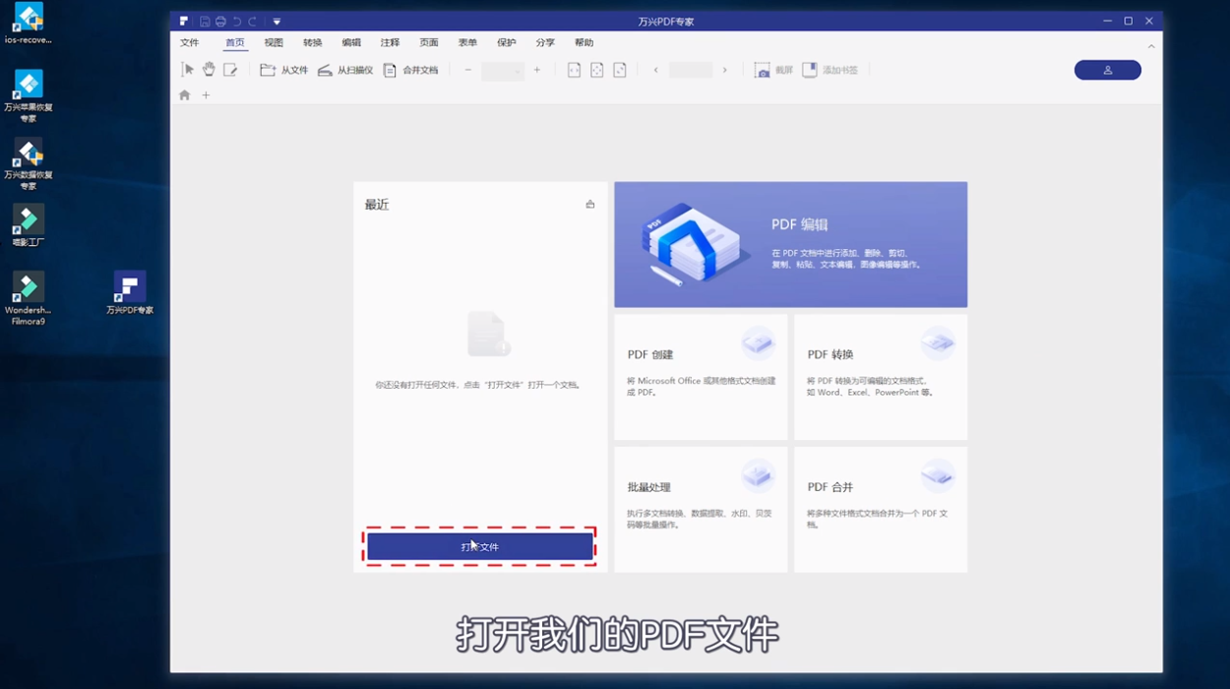The height and width of the screenshot is (689, 1230).
Task: Select the arrow selection tool
Action: click(188, 70)
